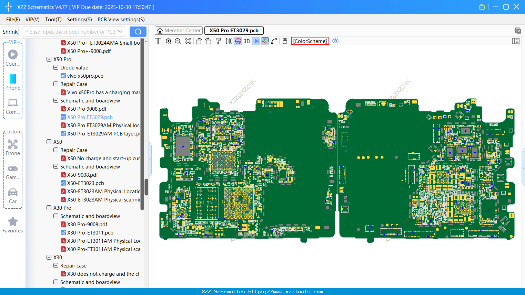The image size is (525, 295).
Task: Toggle the diode symbol mode
Action: point(256,41)
